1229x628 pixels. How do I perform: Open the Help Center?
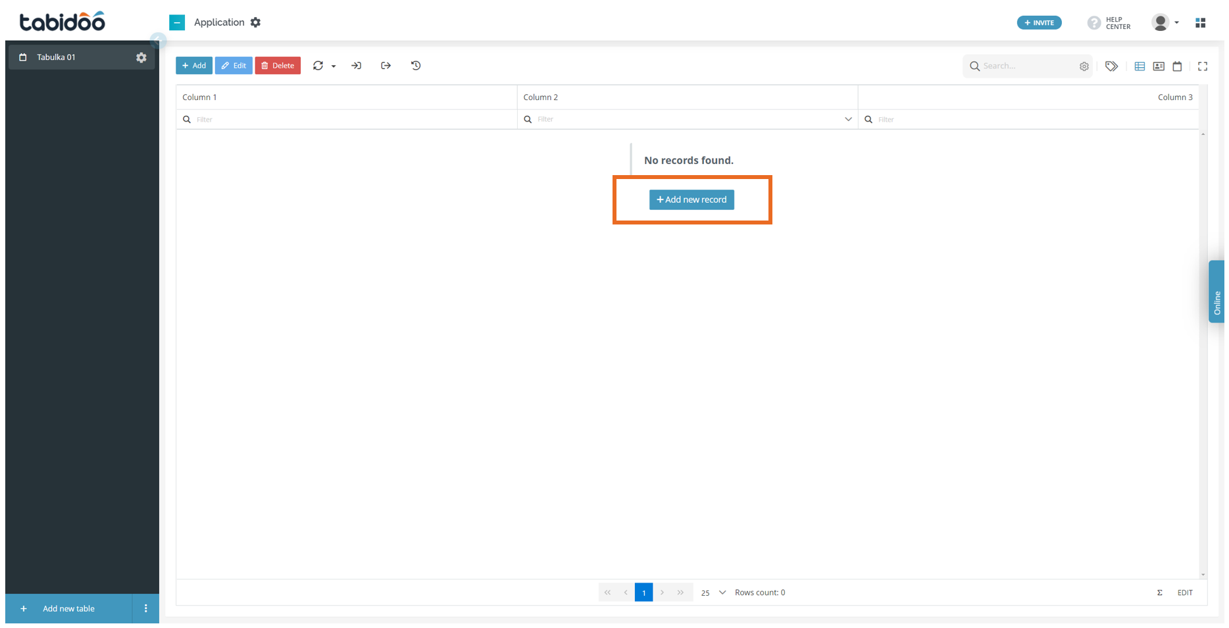point(1109,23)
